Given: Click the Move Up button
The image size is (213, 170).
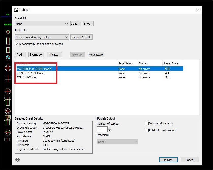Looking at the screenshot, I should [x=77, y=55].
